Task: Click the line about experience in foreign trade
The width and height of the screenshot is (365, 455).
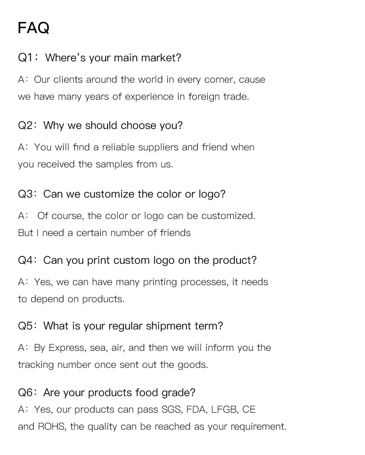Action: [133, 97]
